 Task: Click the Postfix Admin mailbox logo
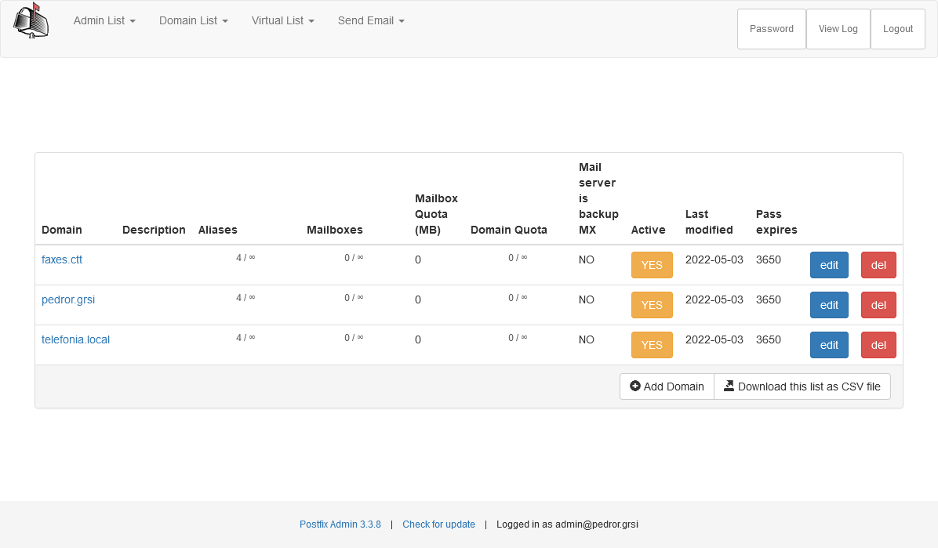(31, 21)
